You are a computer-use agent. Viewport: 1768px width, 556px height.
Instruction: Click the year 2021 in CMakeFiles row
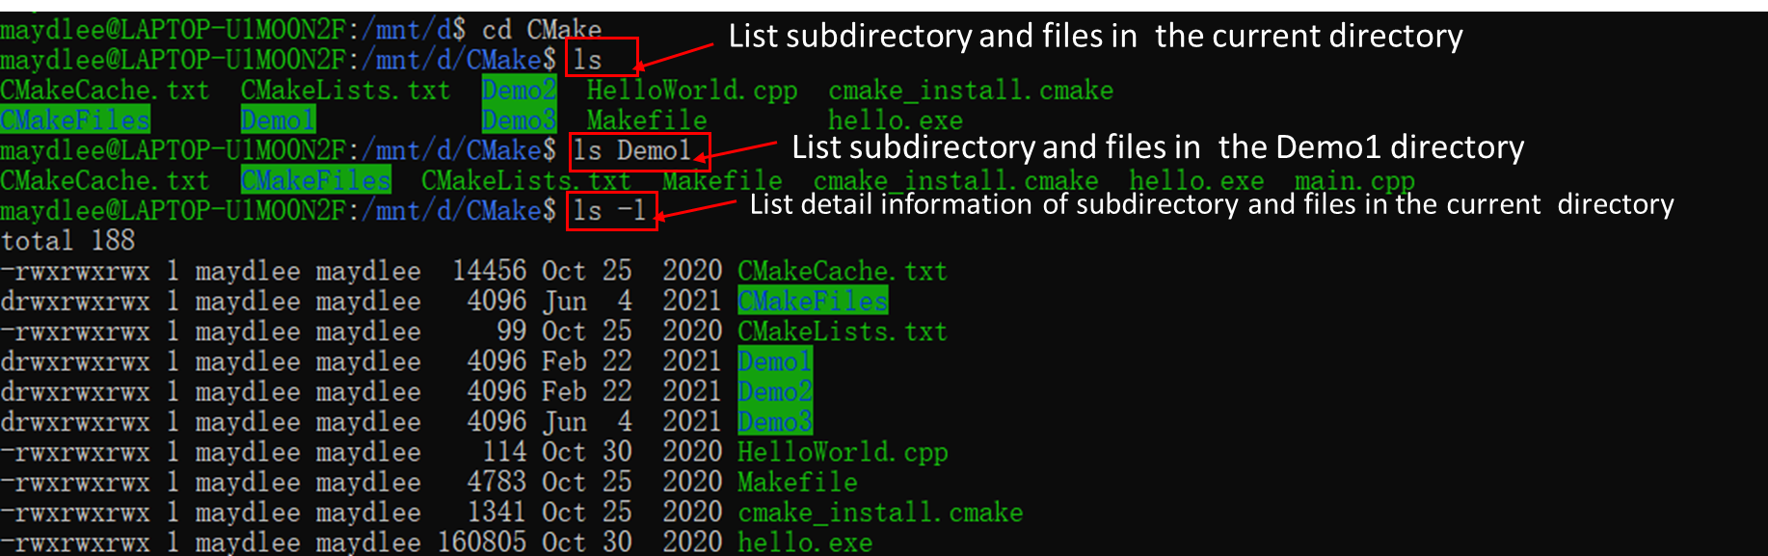click(692, 301)
